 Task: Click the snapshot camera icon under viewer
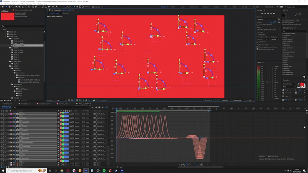pos(94,100)
